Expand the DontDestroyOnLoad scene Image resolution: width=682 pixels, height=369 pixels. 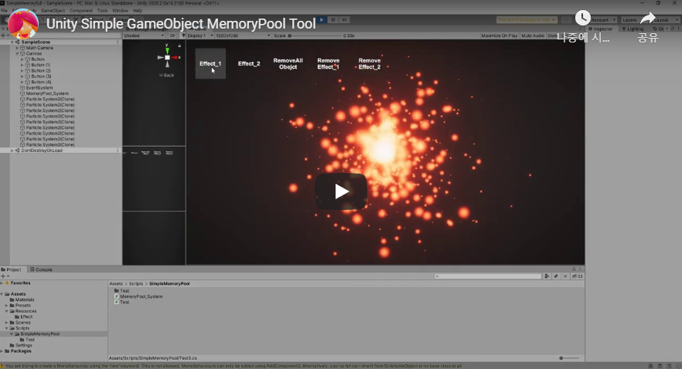click(x=12, y=151)
